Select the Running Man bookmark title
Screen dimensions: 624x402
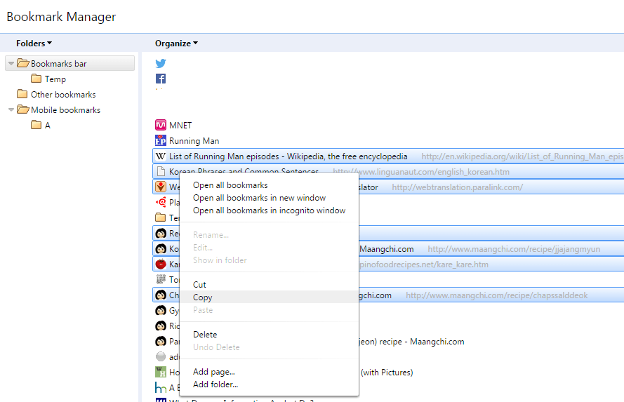point(194,141)
